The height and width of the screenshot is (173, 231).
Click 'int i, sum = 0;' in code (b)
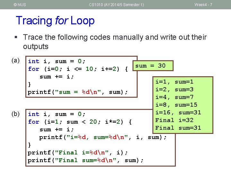point(56,114)
